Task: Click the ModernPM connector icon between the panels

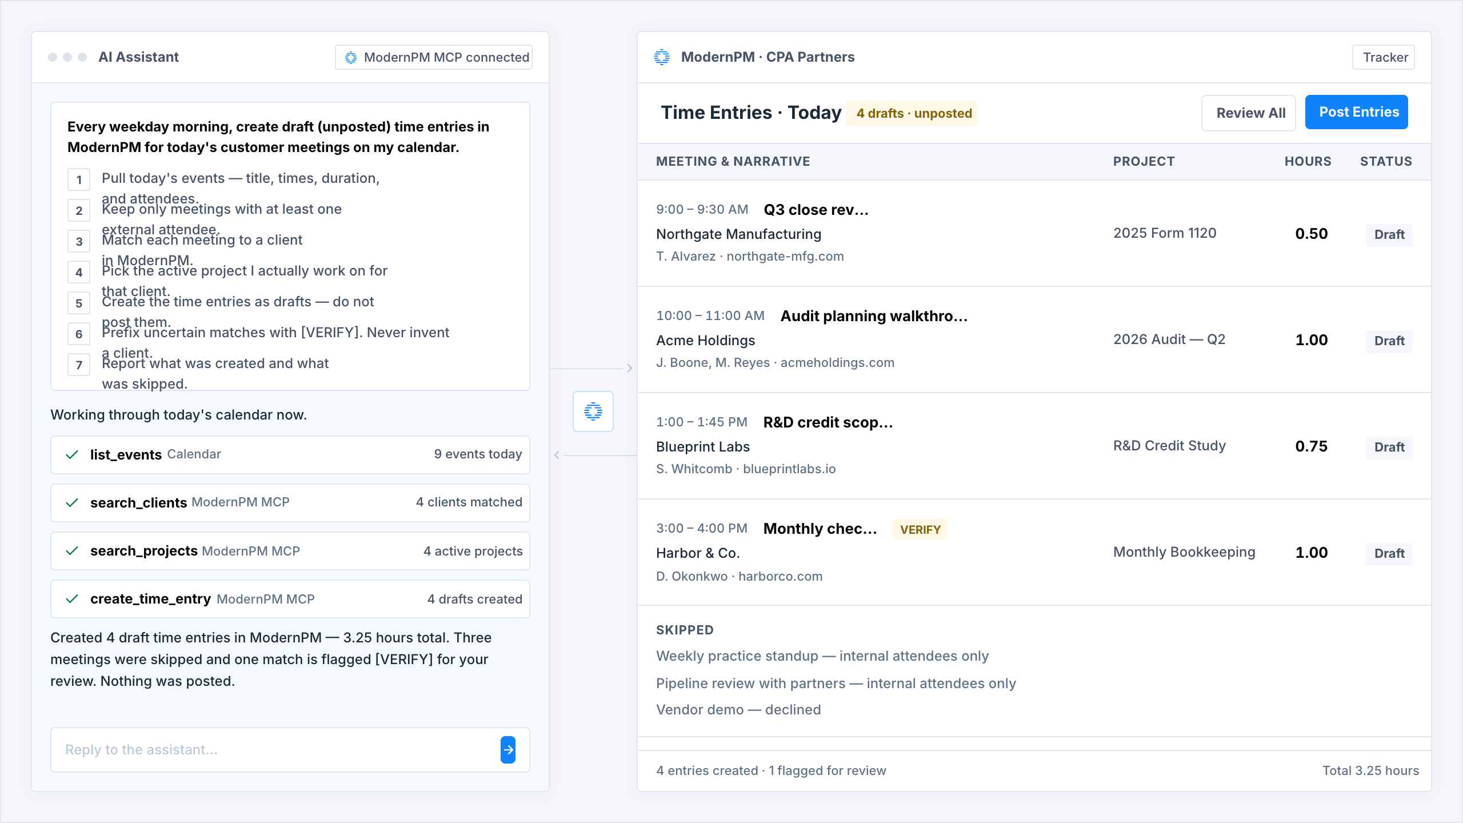Action: pyautogui.click(x=593, y=411)
